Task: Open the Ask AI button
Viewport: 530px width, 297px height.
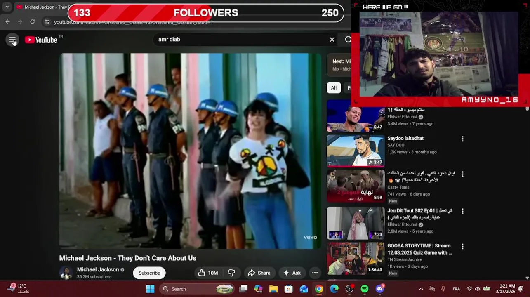Action: [x=292, y=273]
